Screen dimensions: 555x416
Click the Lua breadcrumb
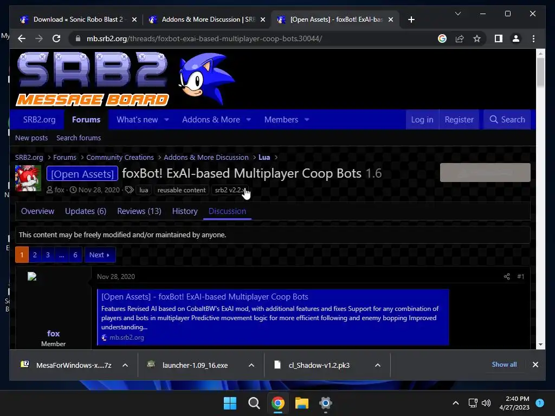(x=264, y=158)
